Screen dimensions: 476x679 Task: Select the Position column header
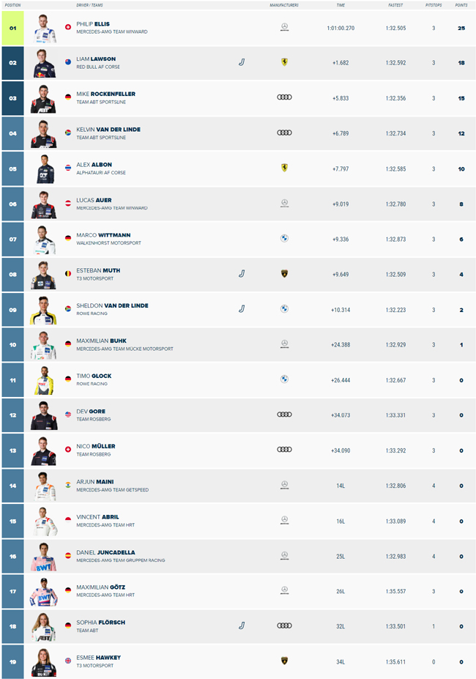[x=12, y=5]
